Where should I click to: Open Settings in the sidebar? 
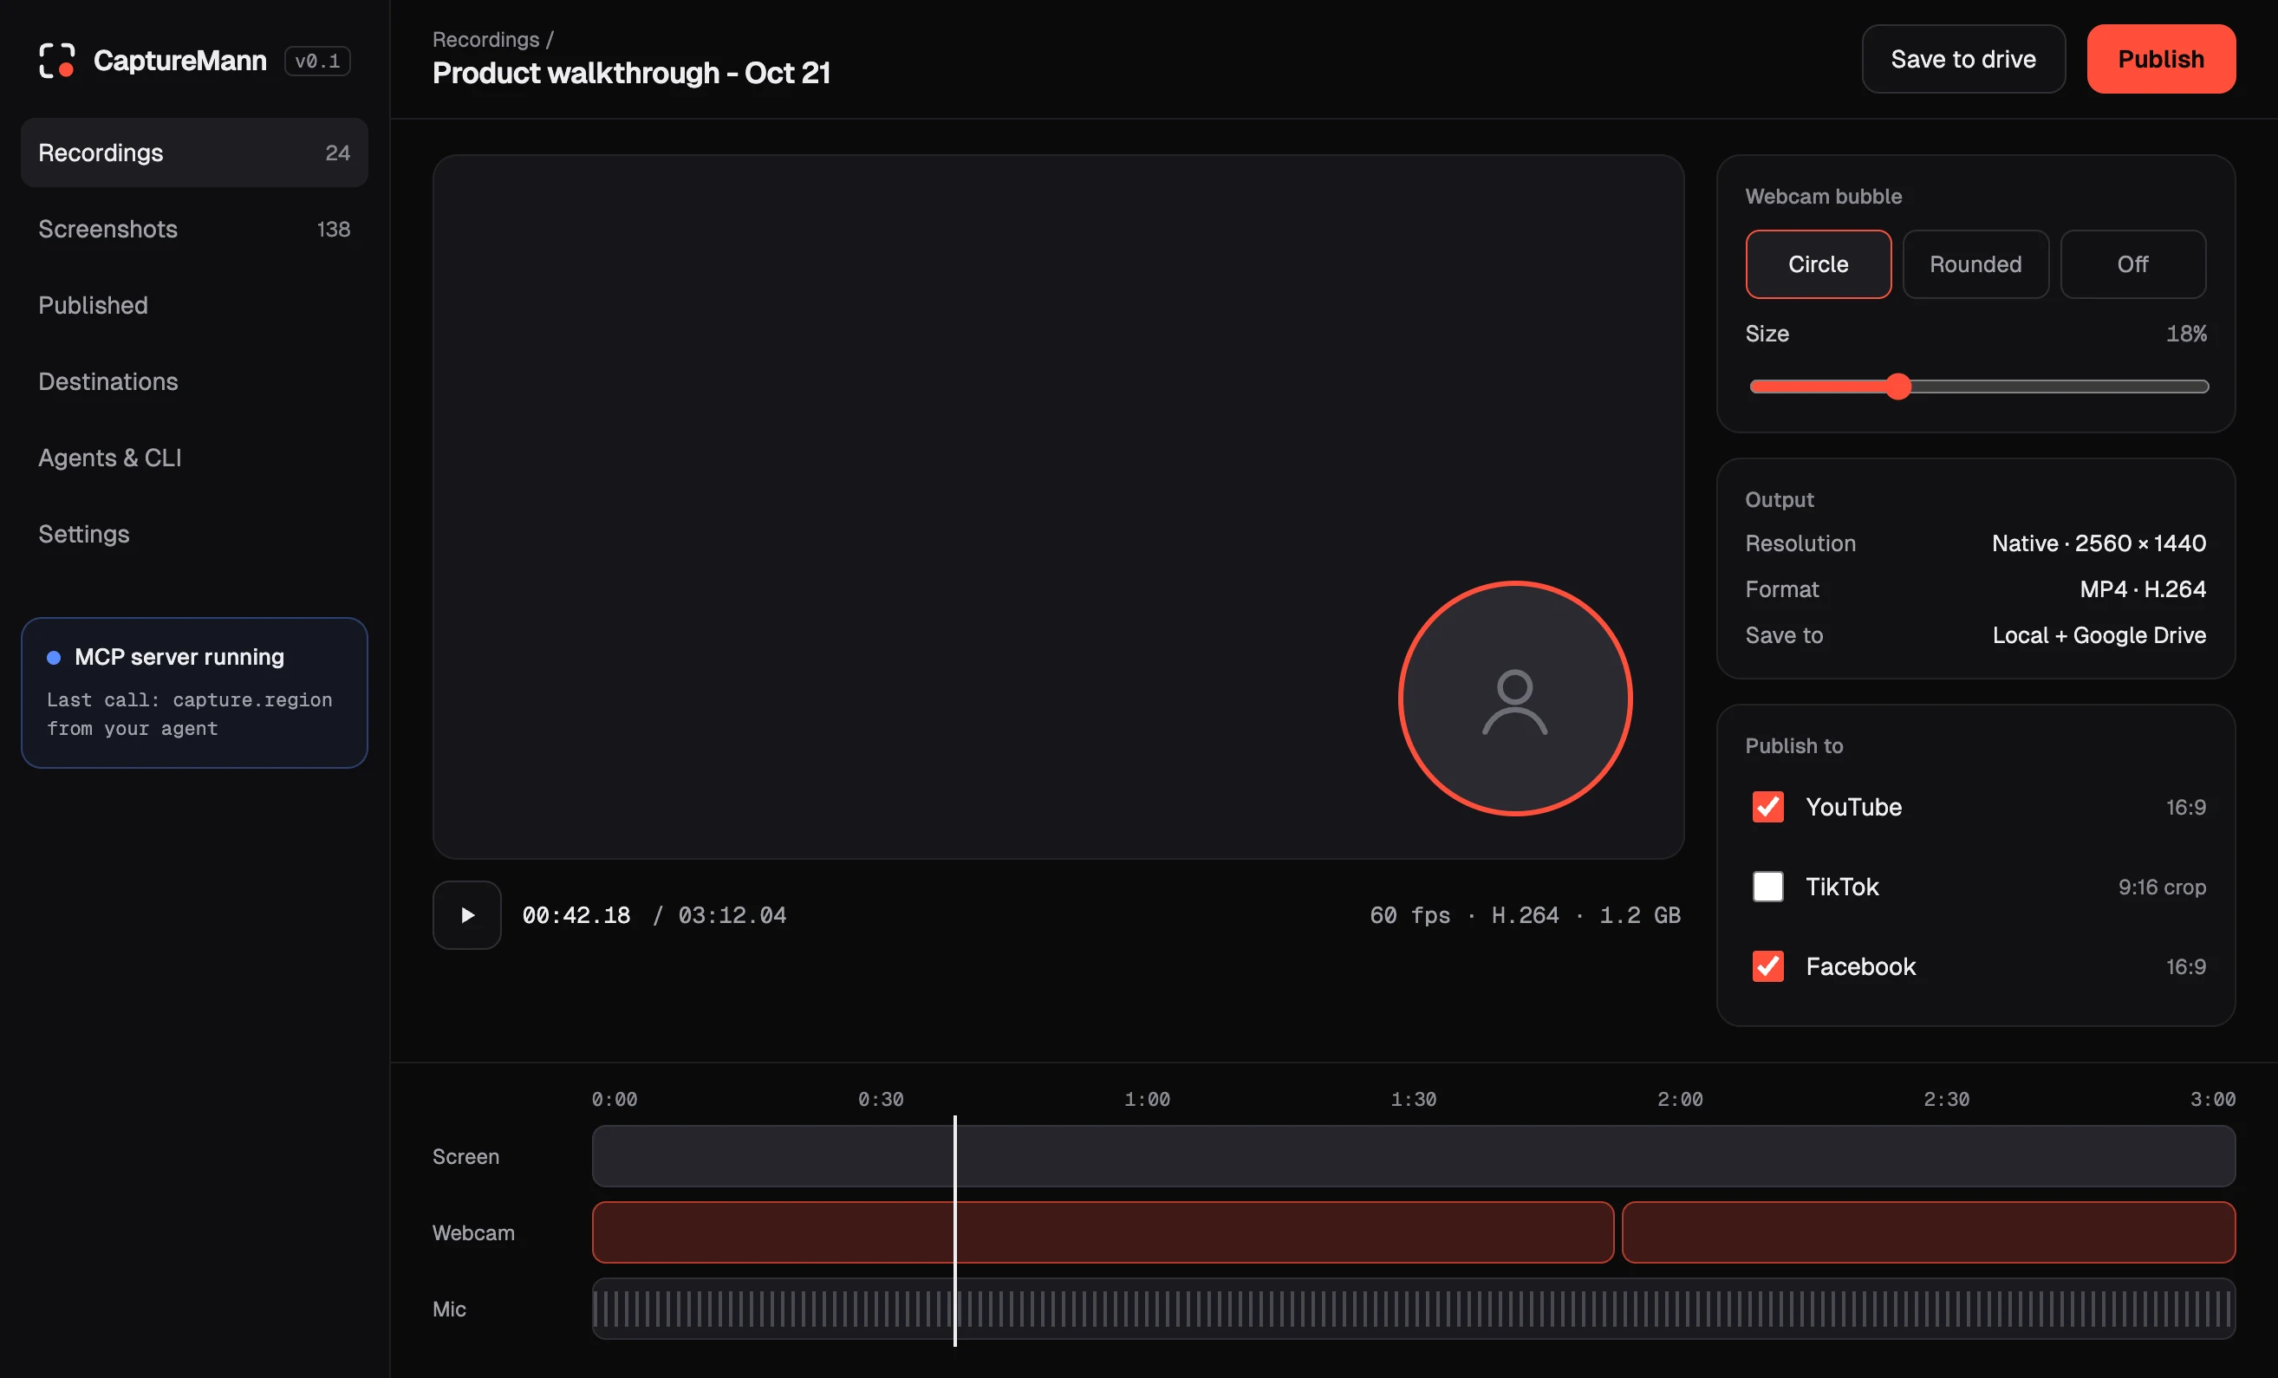click(x=194, y=534)
